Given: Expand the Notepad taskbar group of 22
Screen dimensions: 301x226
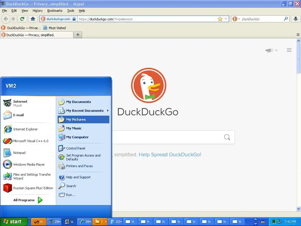Looking at the screenshot, I should tap(116, 222).
